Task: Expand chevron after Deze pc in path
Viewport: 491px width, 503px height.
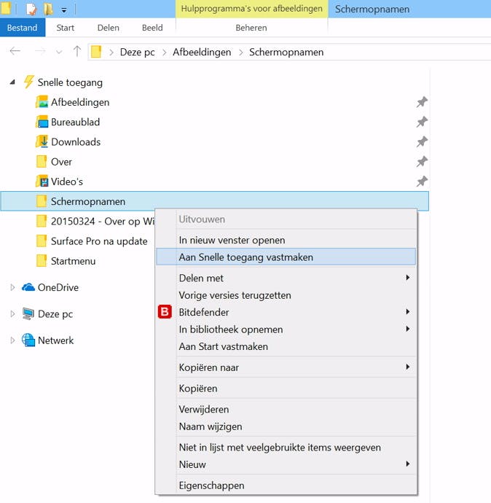Action: 165,52
